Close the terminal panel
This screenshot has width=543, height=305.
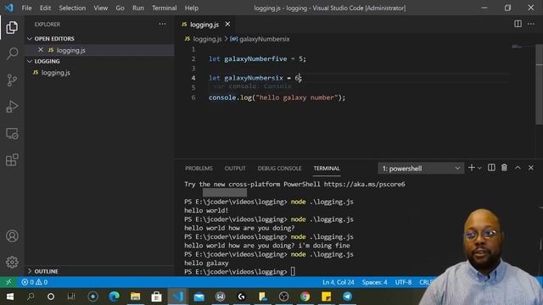[531, 168]
